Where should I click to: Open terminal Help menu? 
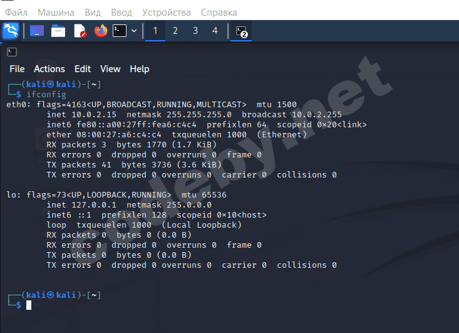(140, 69)
